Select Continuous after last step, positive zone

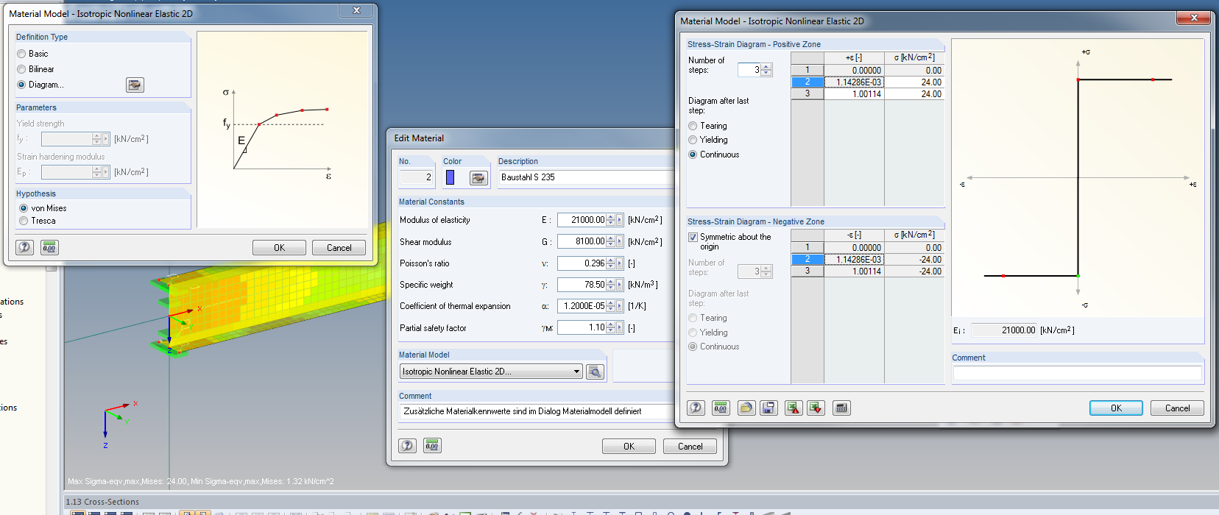click(693, 154)
